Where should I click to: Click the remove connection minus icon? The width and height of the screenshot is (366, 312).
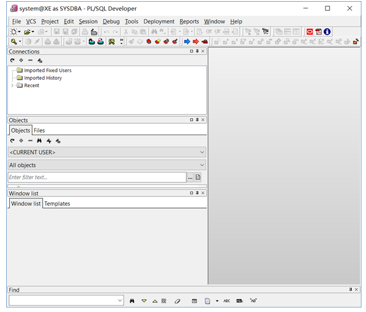[30, 60]
